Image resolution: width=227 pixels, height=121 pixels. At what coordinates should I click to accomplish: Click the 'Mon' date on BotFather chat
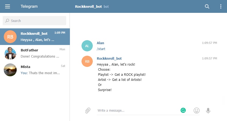point(62,49)
